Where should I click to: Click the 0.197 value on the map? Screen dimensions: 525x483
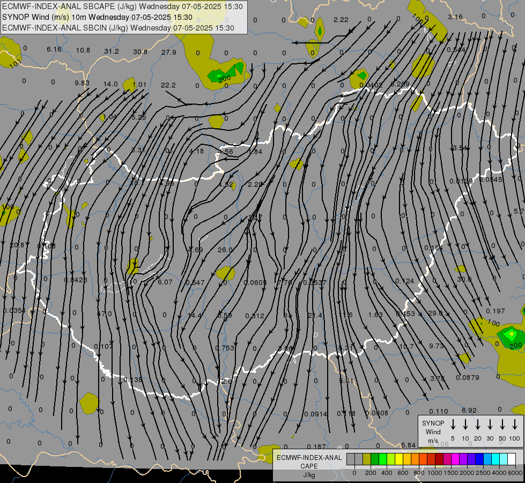tap(496, 311)
